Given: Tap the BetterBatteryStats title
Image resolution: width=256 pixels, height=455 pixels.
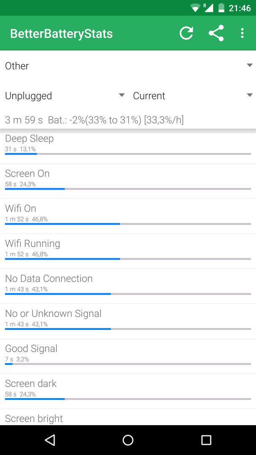Looking at the screenshot, I should tap(61, 34).
